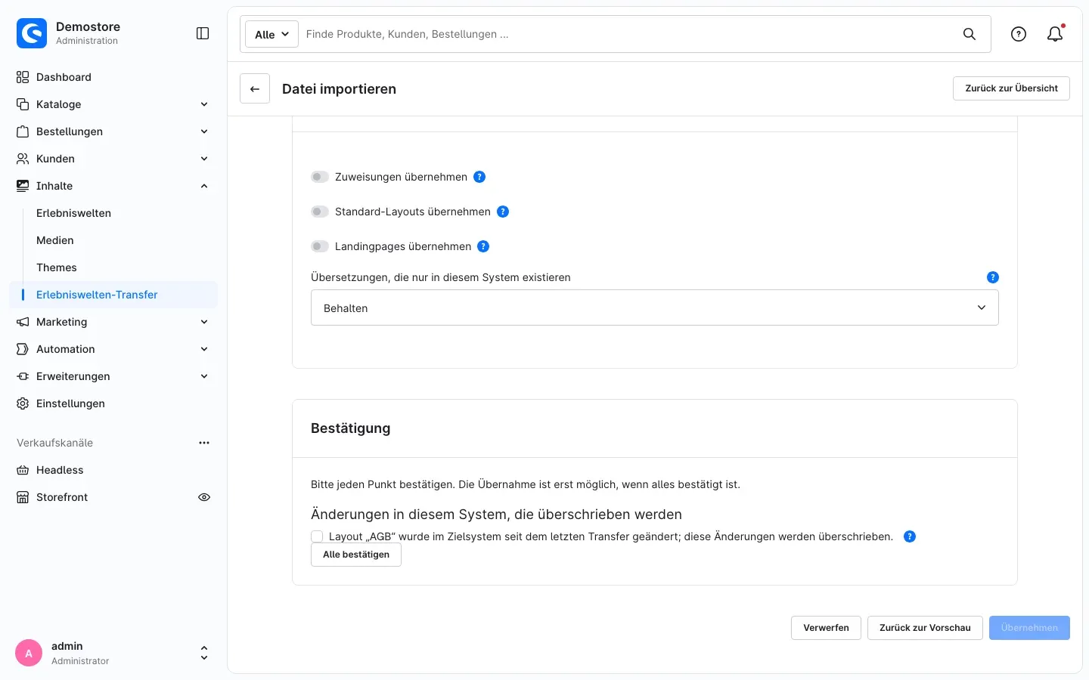Toggle Standard-Layouts übernehmen switch
This screenshot has height=680, width=1089.
click(320, 212)
